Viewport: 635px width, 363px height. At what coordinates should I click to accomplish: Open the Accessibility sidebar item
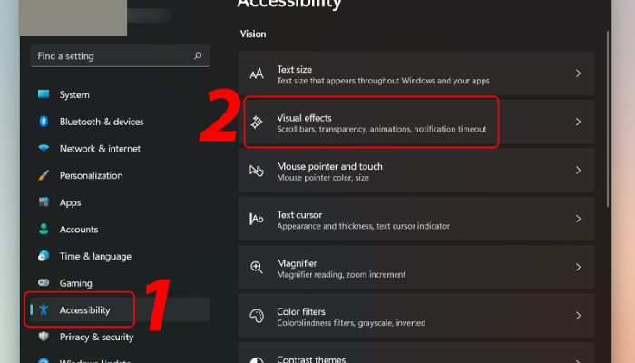point(84,310)
